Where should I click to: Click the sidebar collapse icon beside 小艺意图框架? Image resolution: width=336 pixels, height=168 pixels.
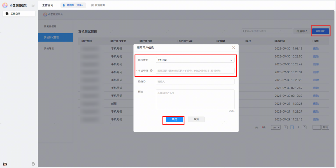point(33,5)
